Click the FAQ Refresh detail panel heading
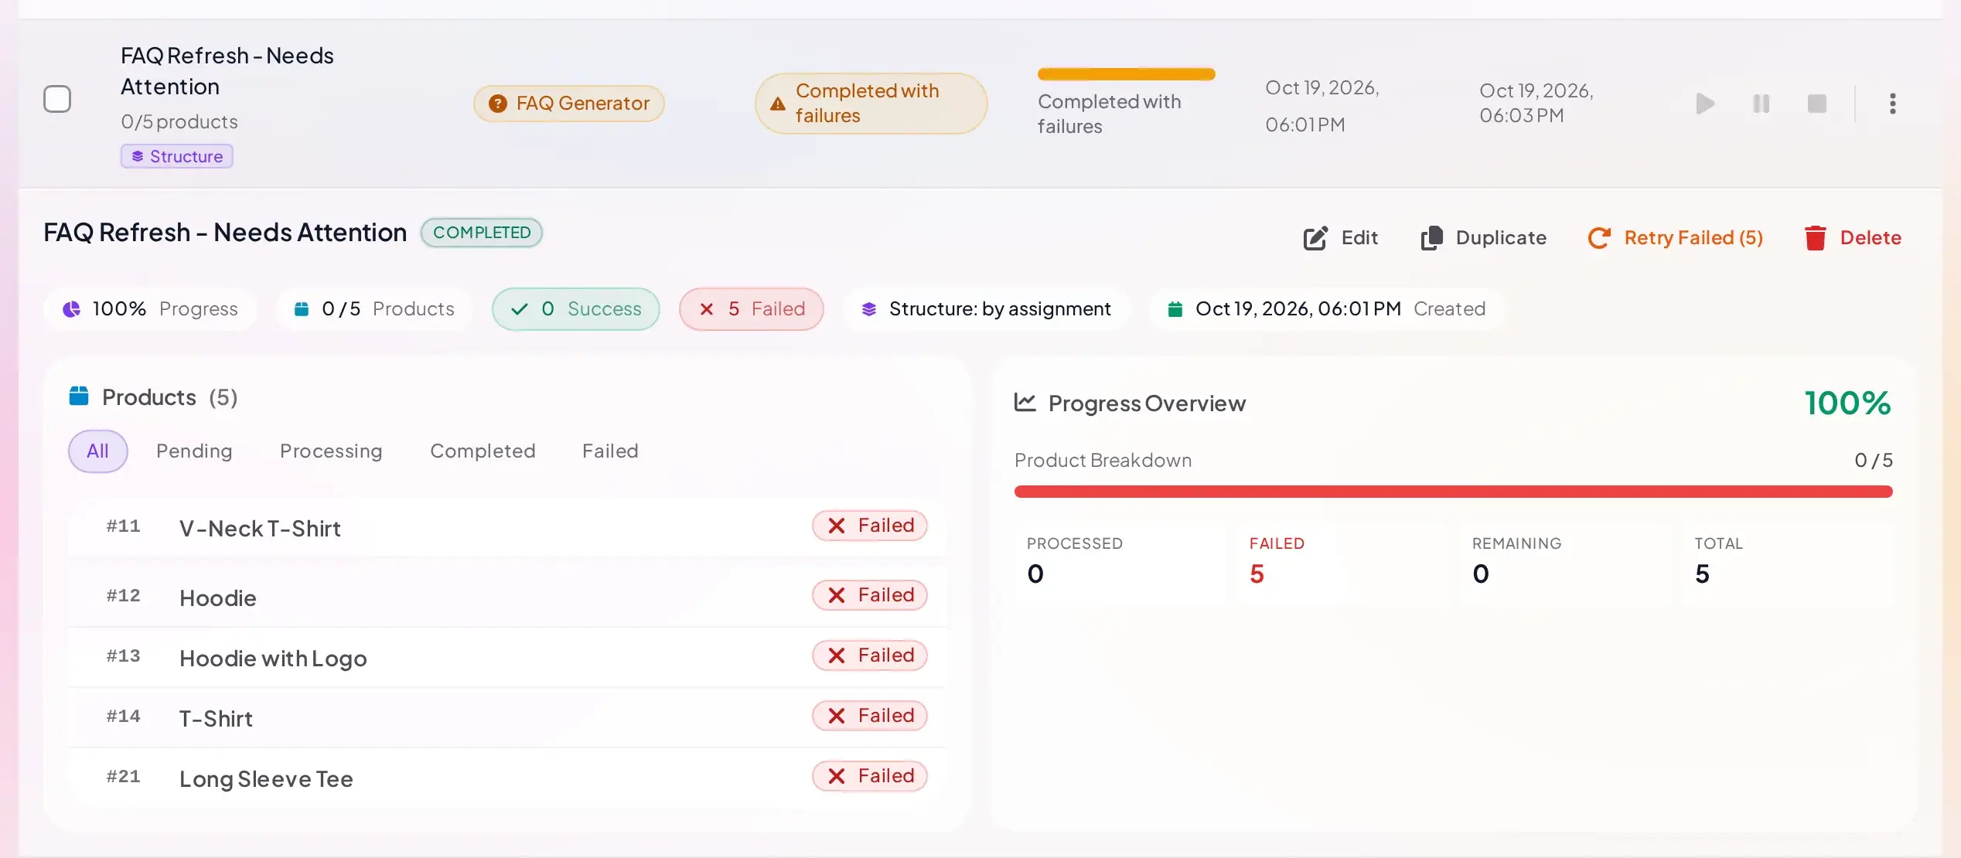Viewport: 1961px width, 858px height. pos(225,233)
